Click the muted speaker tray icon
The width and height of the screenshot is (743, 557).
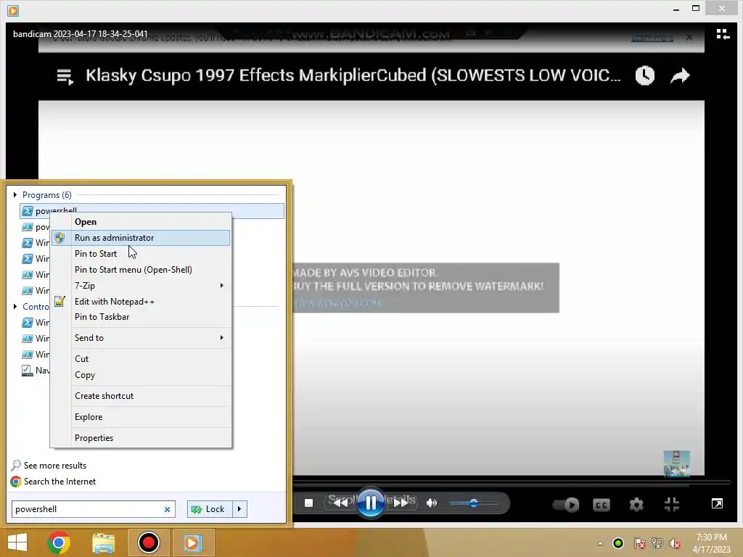click(x=675, y=543)
